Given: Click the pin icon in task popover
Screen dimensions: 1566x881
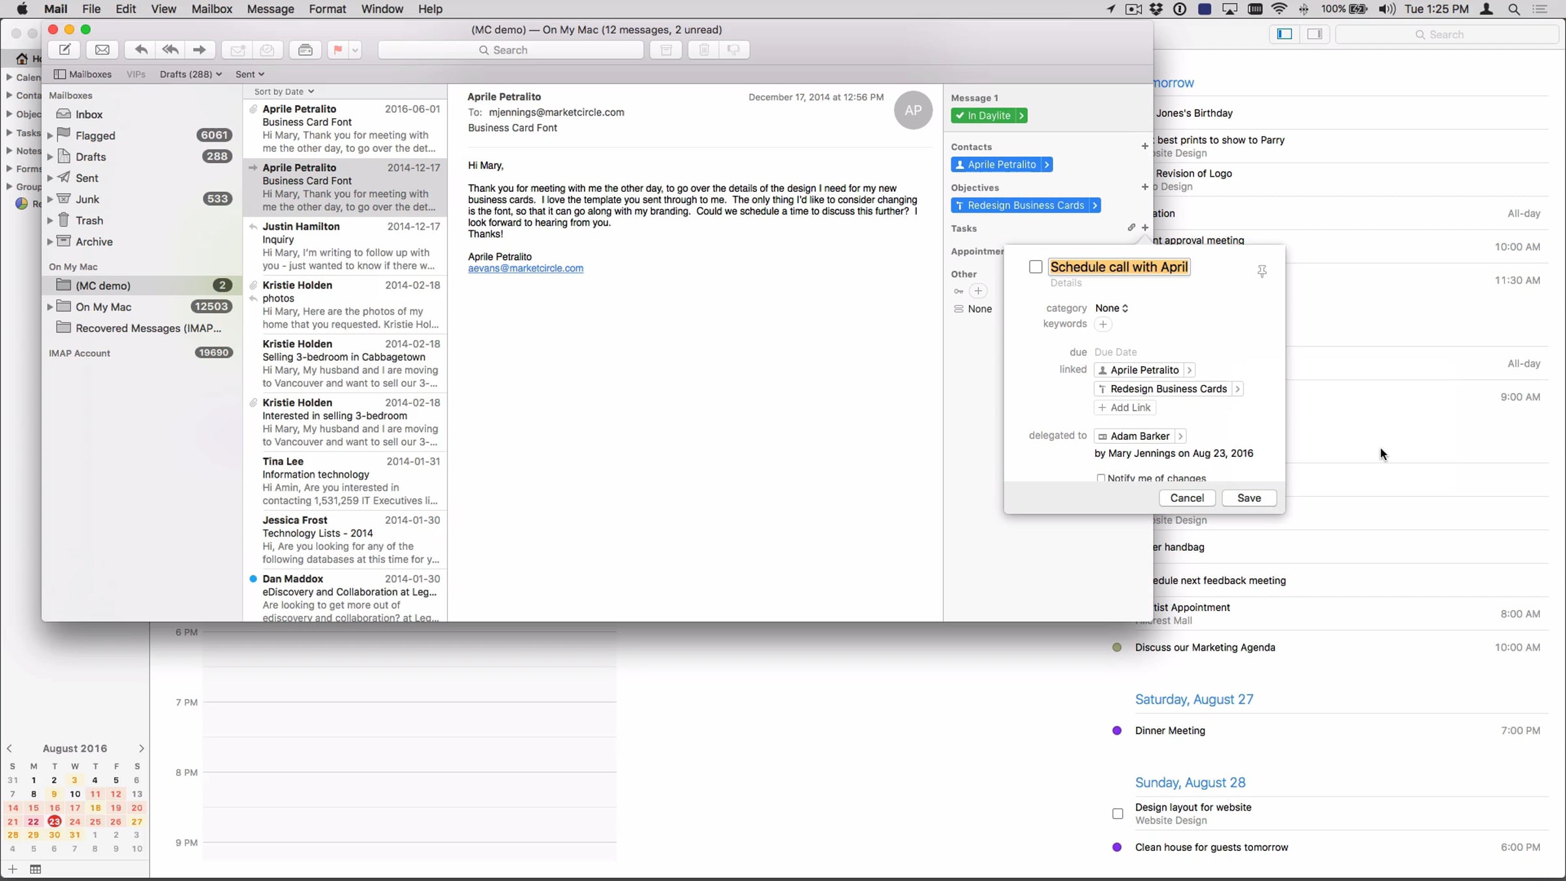Looking at the screenshot, I should [x=1262, y=271].
